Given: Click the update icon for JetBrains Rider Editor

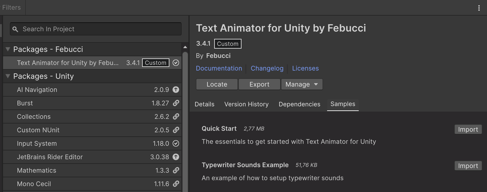Looking at the screenshot, I should pos(176,157).
